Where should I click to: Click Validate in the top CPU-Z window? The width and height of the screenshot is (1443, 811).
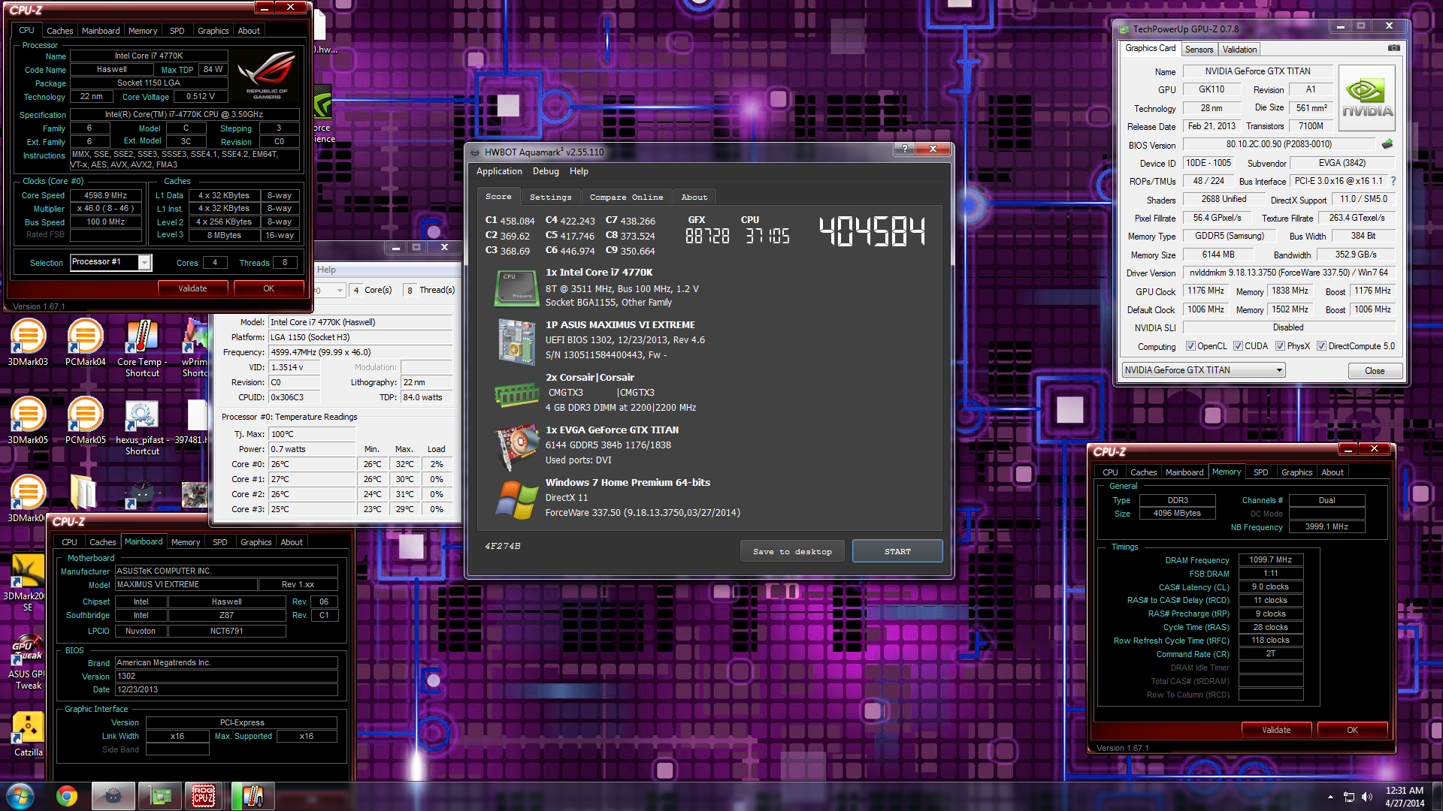[x=192, y=288]
